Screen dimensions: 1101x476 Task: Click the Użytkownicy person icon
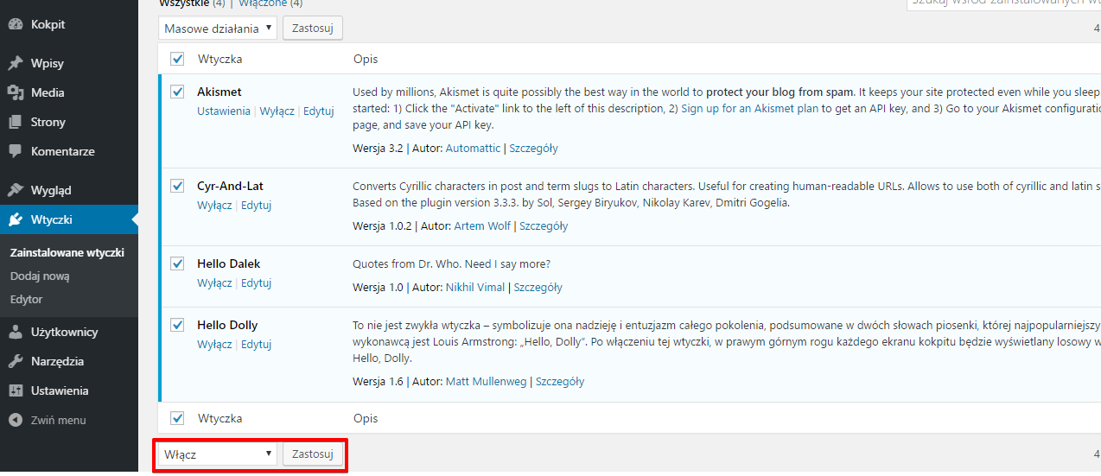click(x=16, y=332)
